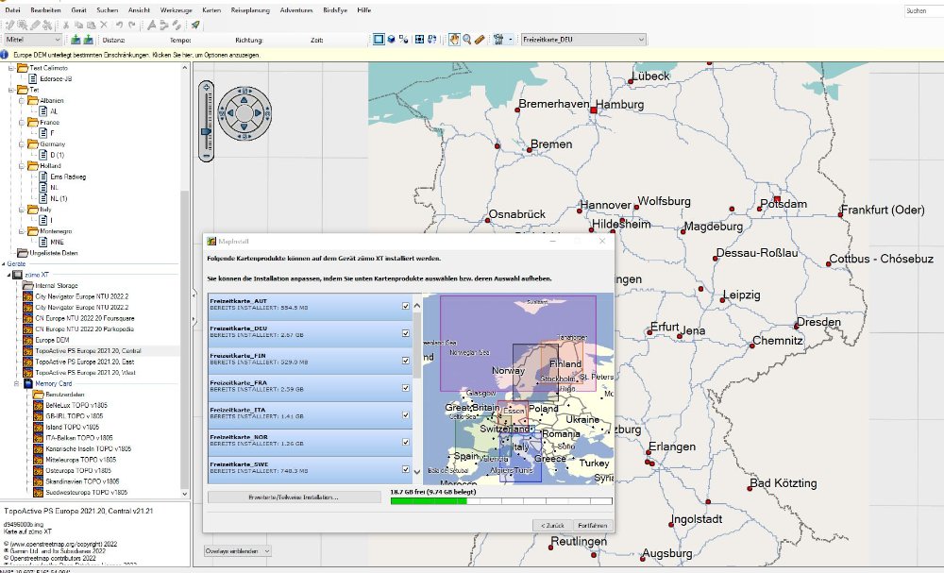944x573 pixels.
Task: Select the hand pan tool in toolbar
Action: 453,40
